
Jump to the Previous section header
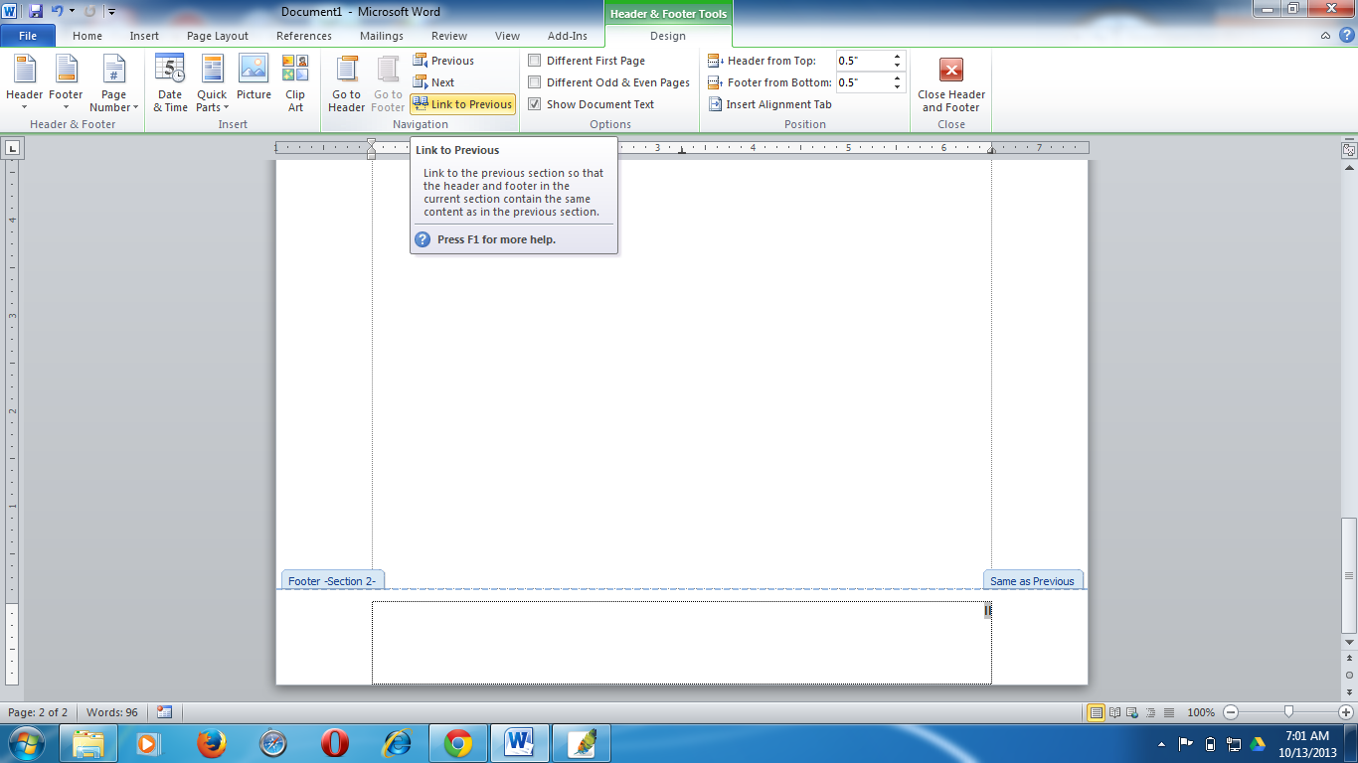443,61
